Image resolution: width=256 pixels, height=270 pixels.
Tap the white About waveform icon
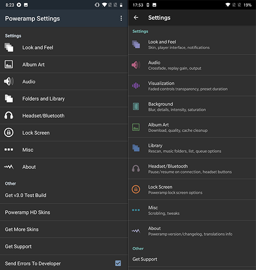point(9,167)
